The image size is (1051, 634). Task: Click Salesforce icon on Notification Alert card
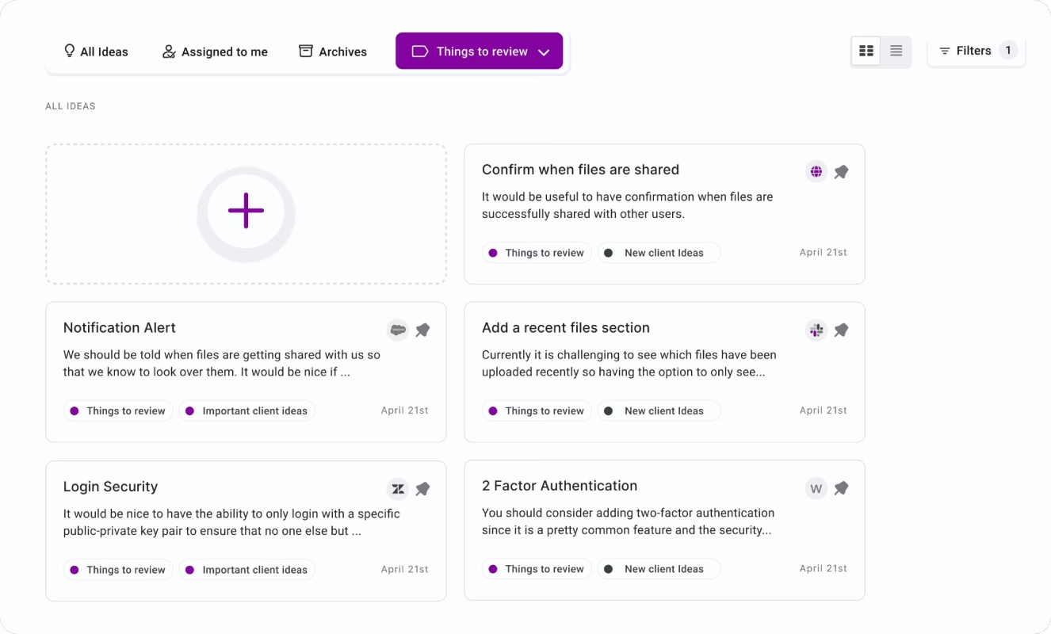(x=398, y=330)
